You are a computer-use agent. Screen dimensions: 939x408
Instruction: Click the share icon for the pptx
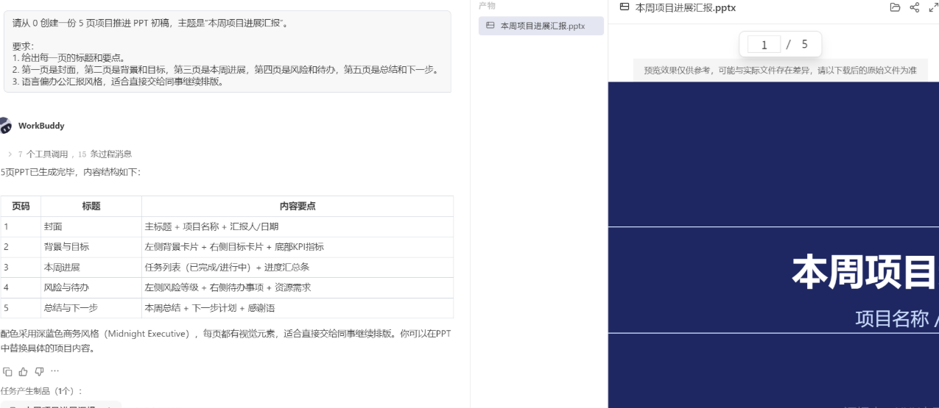pos(915,7)
